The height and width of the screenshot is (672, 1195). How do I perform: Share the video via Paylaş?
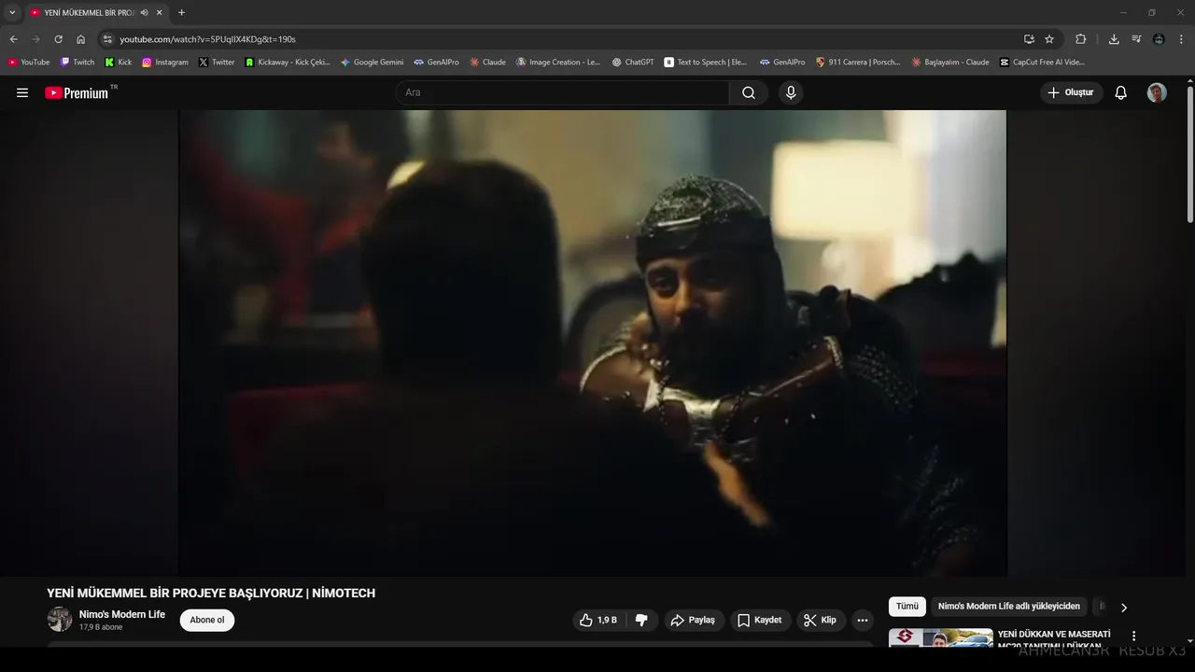click(694, 620)
